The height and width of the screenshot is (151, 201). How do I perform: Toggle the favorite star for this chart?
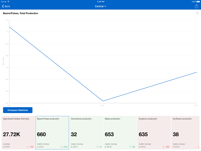[197, 13]
